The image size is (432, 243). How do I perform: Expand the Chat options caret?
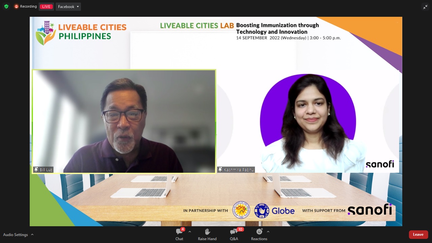tap(190, 232)
